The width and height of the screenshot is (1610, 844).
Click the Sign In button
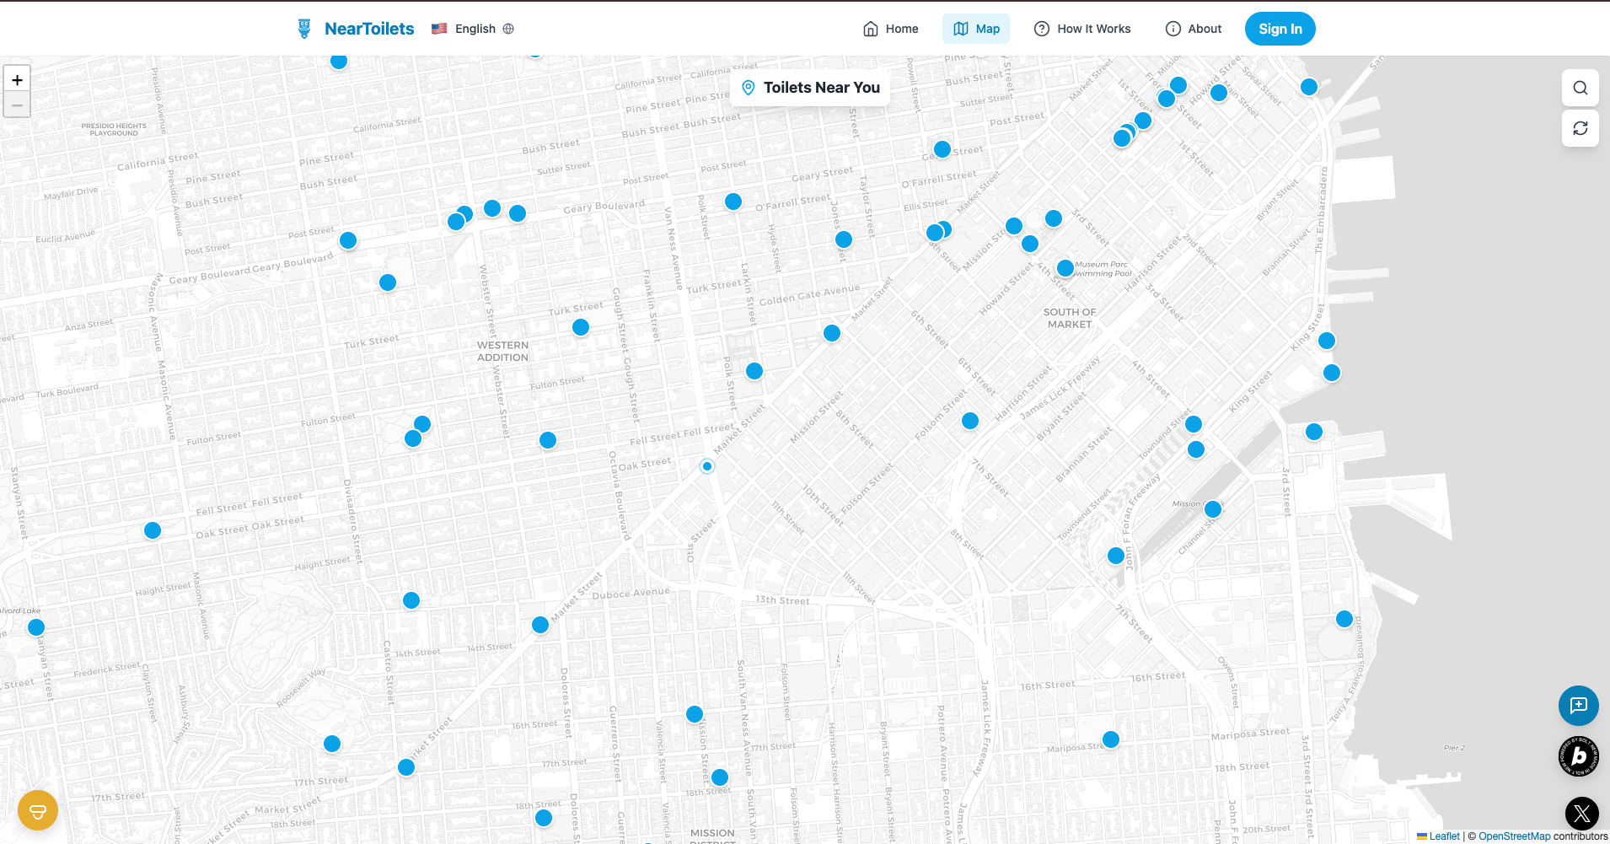coord(1280,29)
